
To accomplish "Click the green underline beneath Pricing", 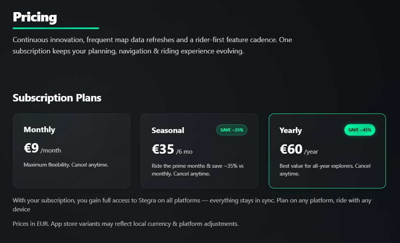I will tap(55, 28).
